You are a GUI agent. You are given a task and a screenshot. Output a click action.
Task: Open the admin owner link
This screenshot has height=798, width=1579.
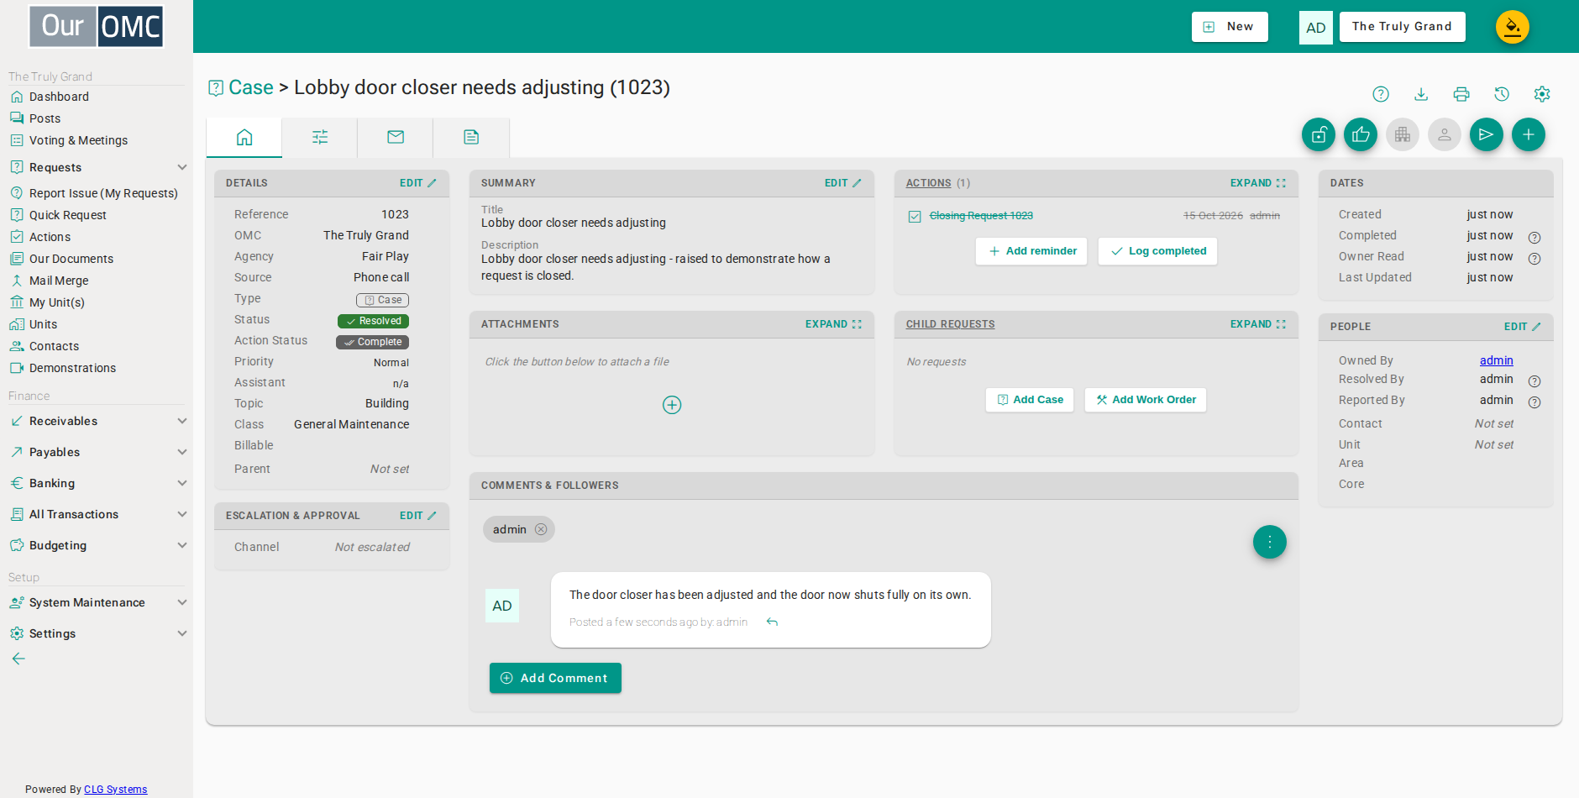click(1496, 360)
